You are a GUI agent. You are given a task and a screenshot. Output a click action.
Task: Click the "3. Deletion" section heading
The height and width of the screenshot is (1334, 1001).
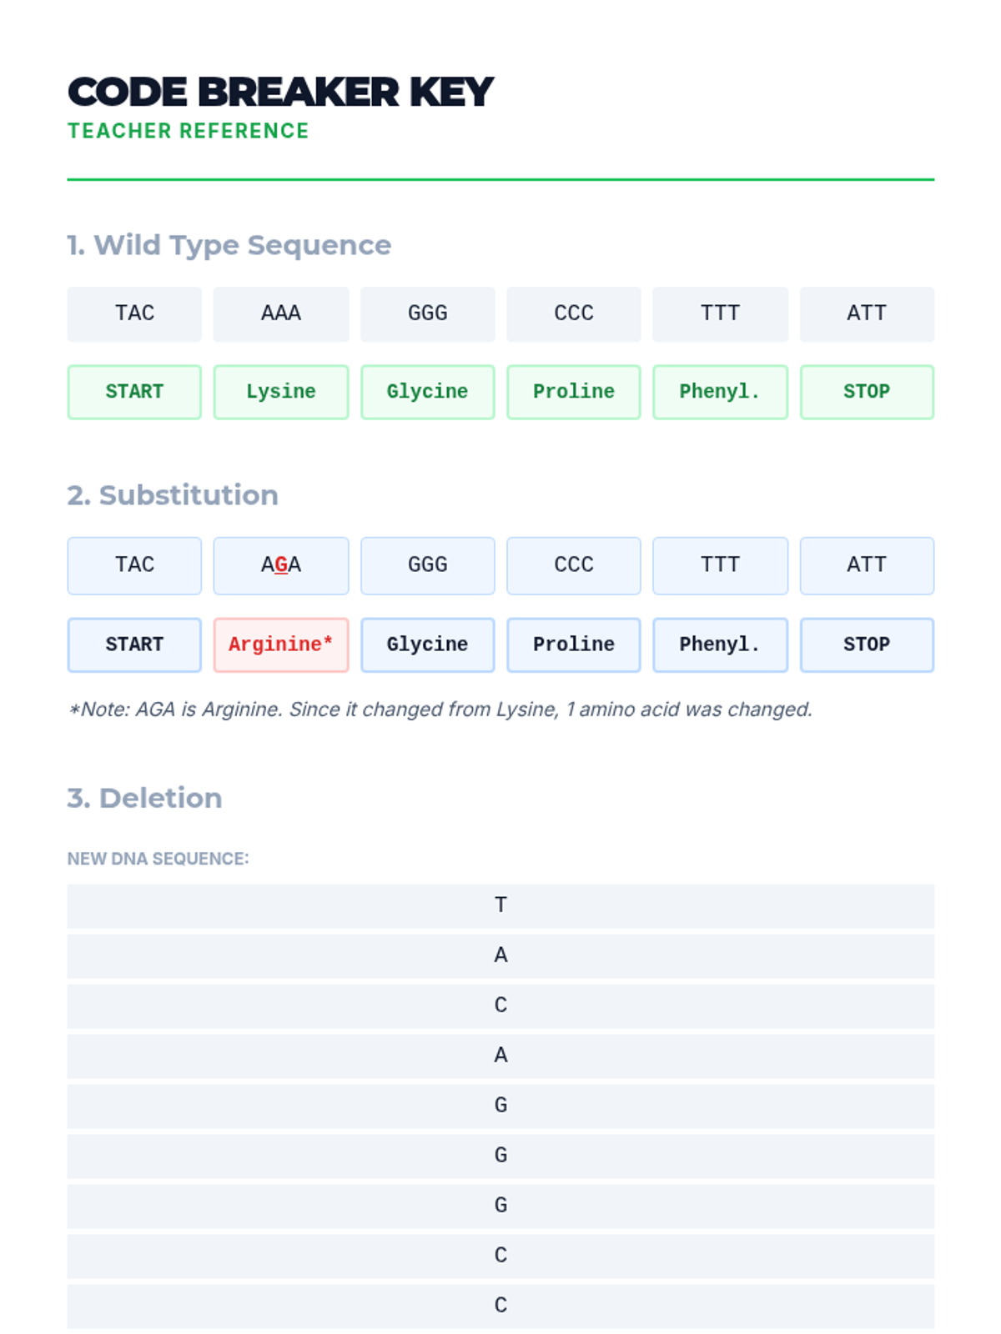pos(144,798)
